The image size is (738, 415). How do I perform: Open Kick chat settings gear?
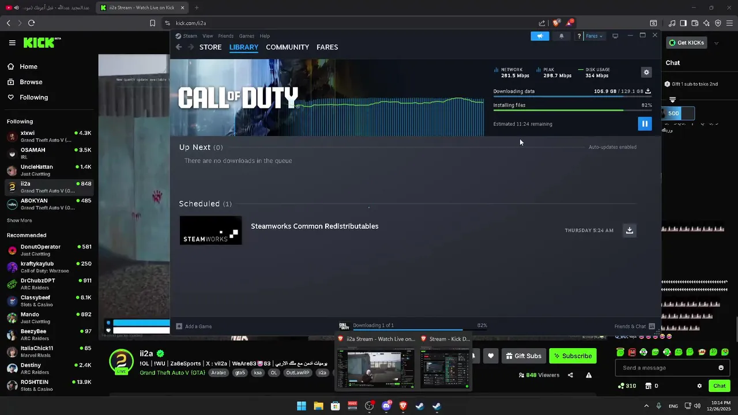click(x=699, y=386)
